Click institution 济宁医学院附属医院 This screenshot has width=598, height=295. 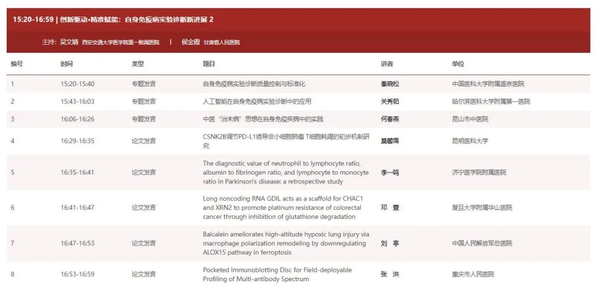coord(479,172)
